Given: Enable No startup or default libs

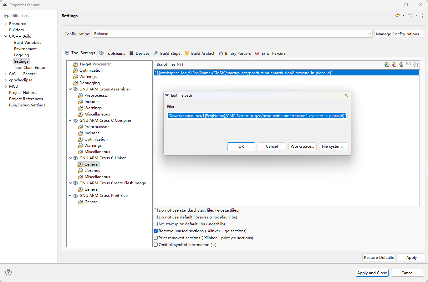Looking at the screenshot, I should (x=155, y=224).
